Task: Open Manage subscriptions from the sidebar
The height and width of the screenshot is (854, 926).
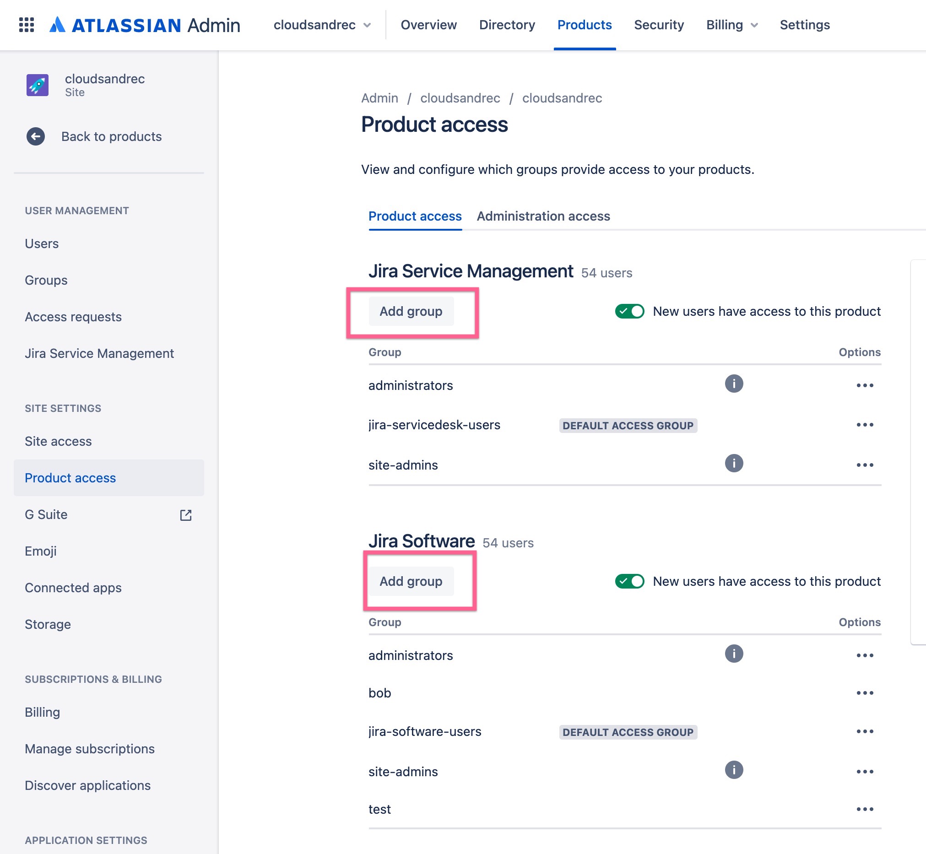Action: (x=90, y=749)
